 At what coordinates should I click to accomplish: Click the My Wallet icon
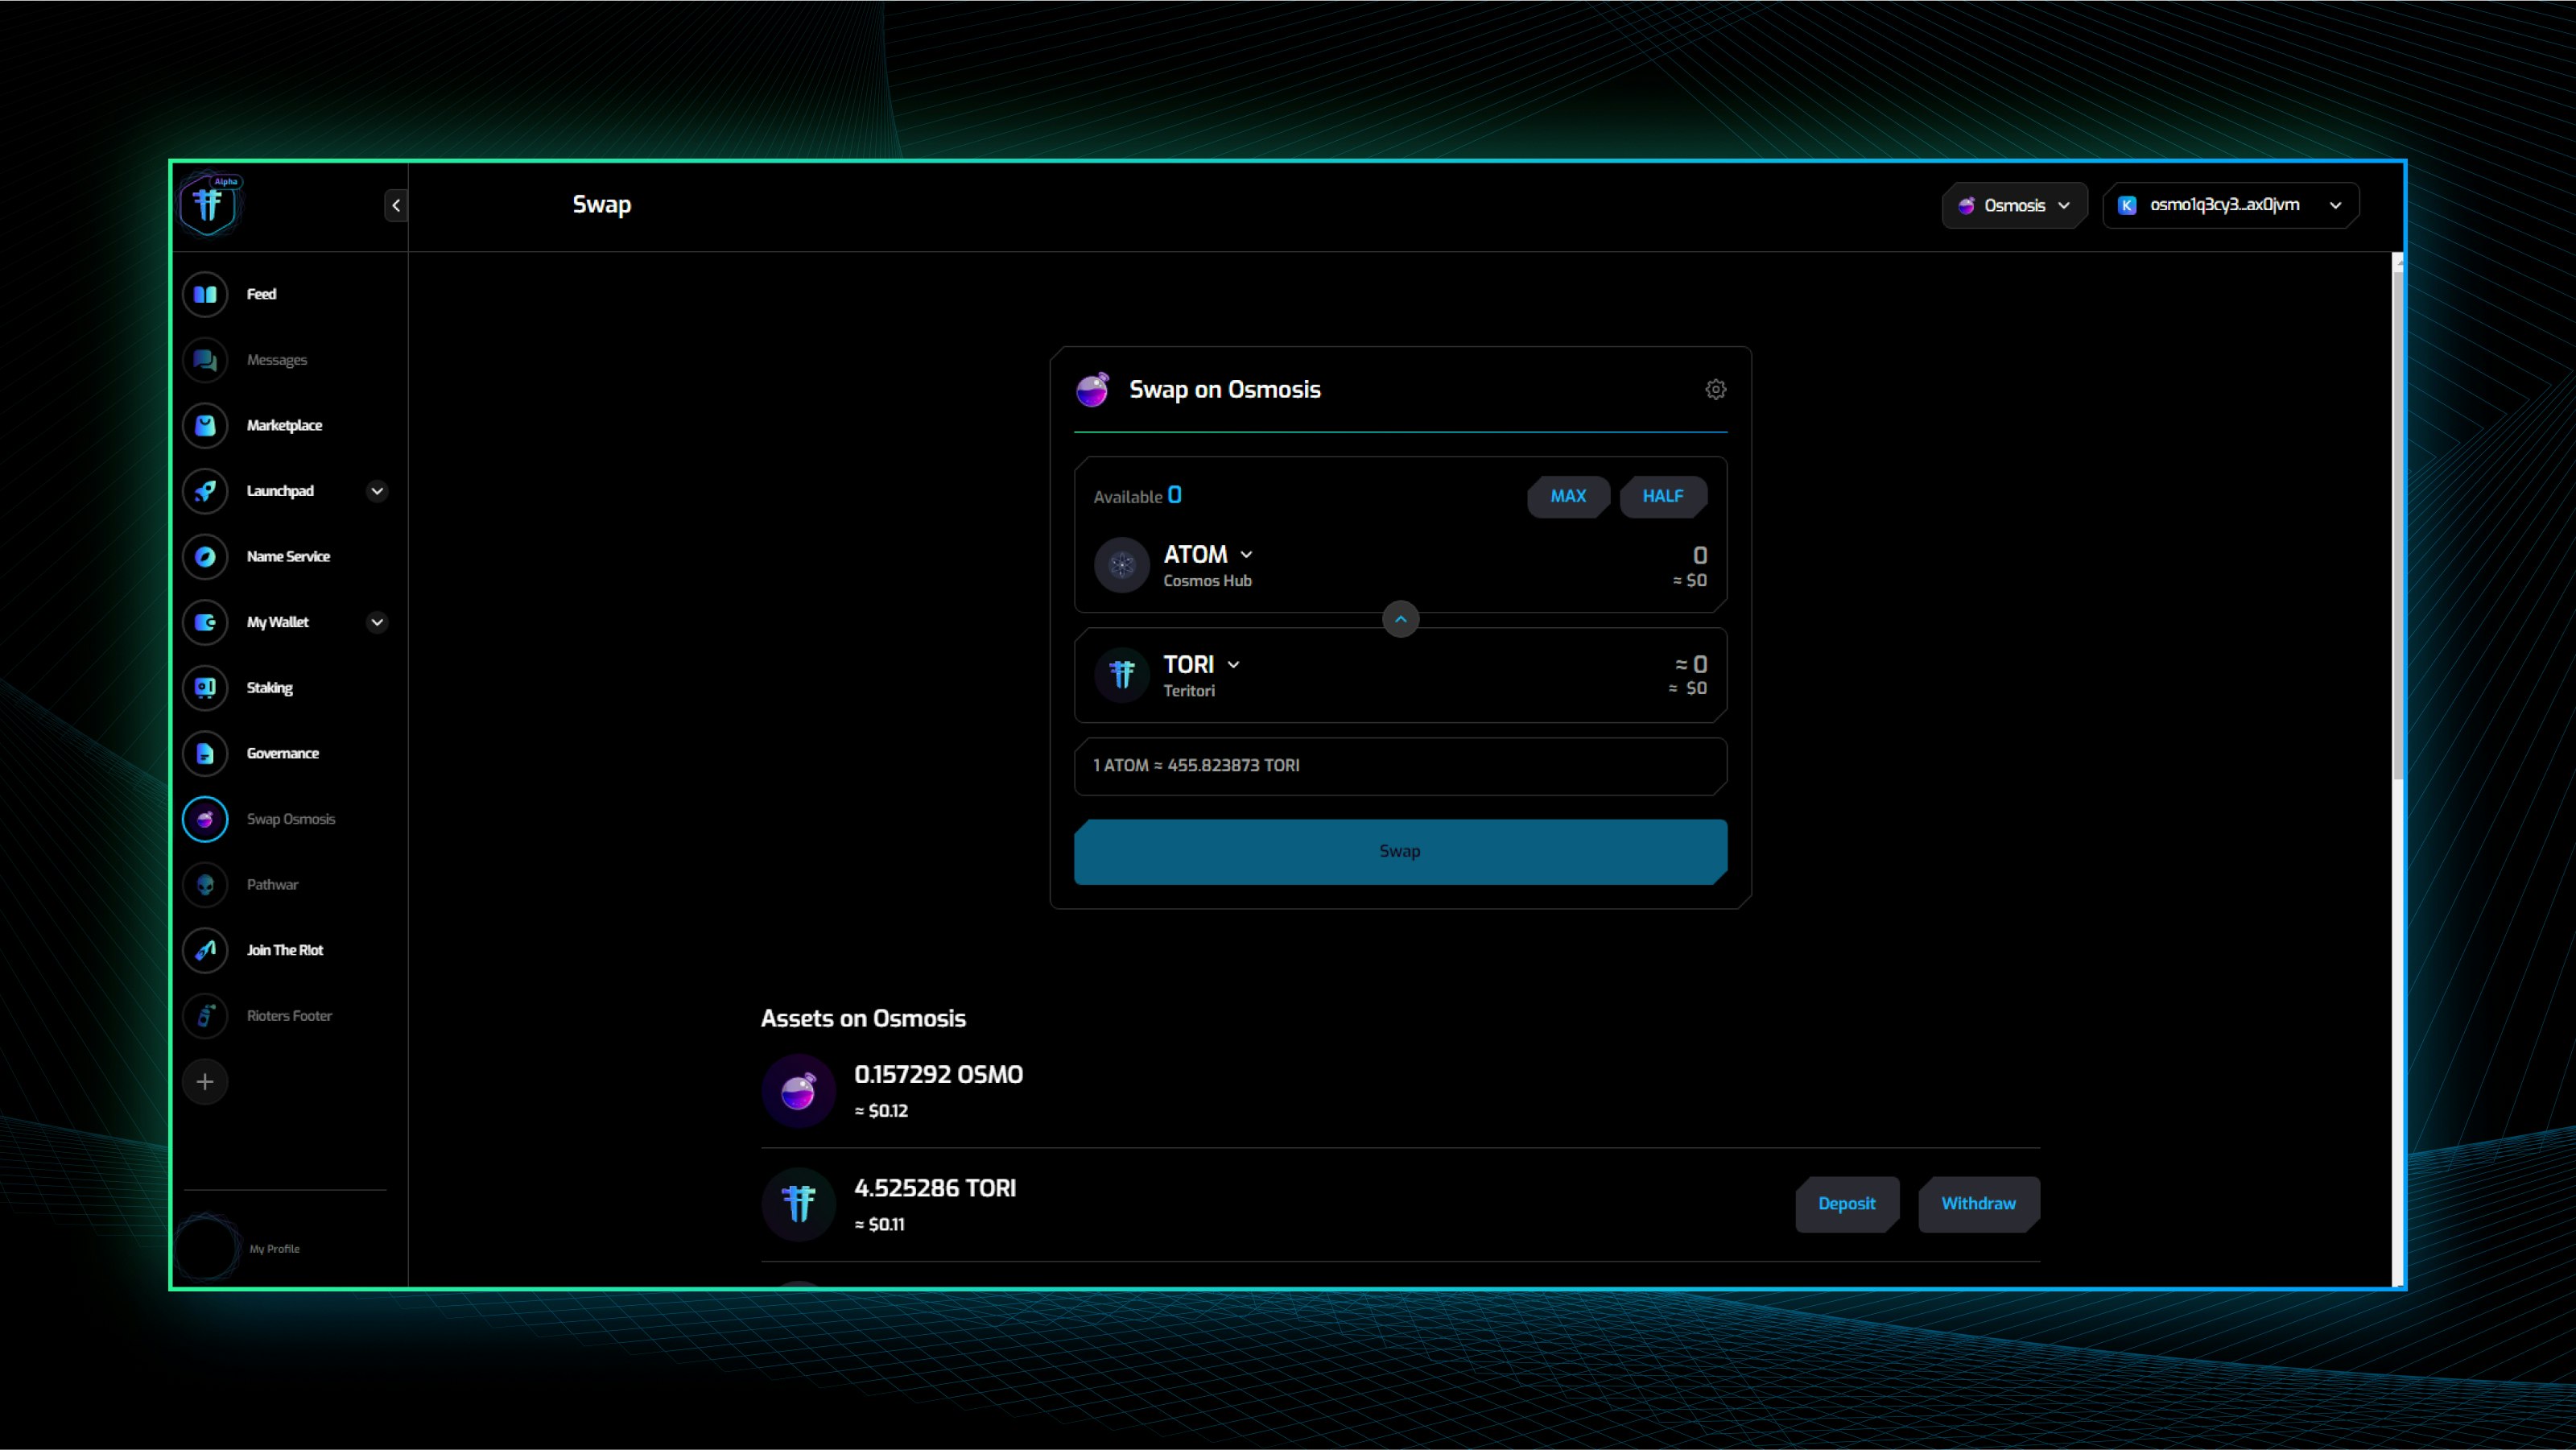205,622
